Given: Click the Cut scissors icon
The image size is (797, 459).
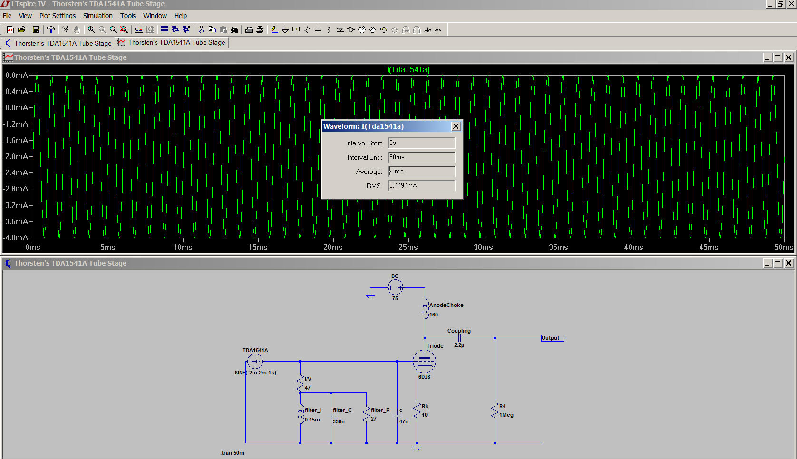Looking at the screenshot, I should [201, 29].
